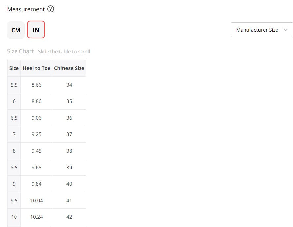This screenshot has height=227, width=293.
Task: Click the dropdown chevron arrow
Action: pyautogui.click(x=286, y=30)
